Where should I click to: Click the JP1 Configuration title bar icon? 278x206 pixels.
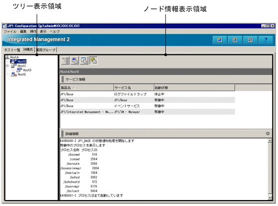5,26
